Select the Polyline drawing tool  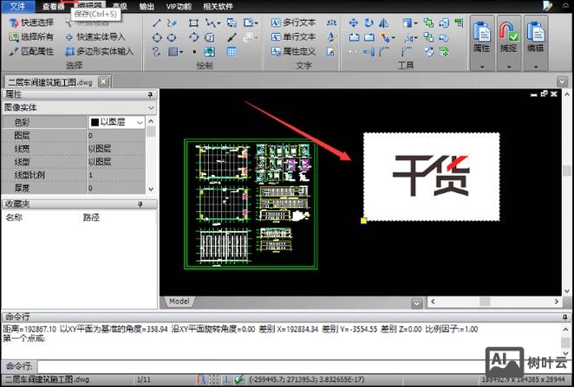(211, 23)
